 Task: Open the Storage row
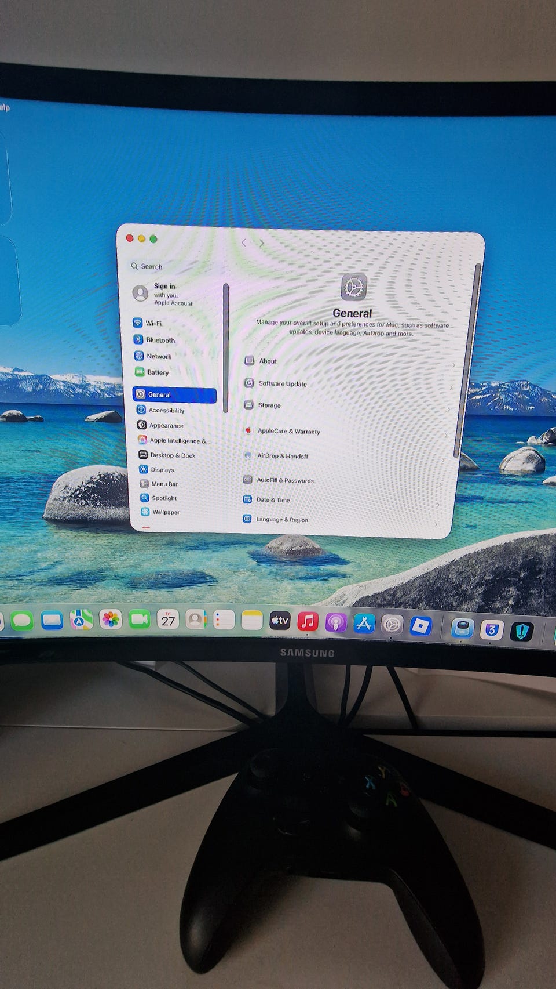(347, 406)
